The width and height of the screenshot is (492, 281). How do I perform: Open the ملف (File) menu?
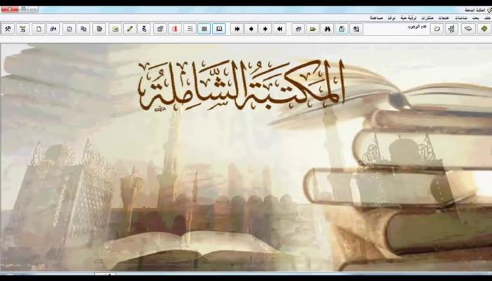pos(487,17)
